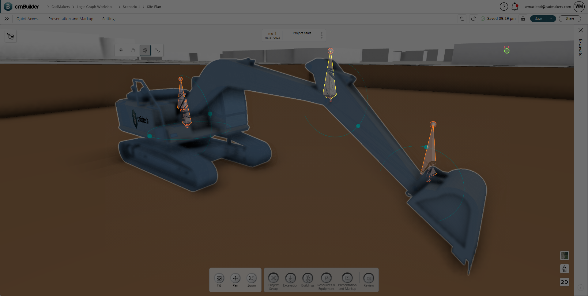Click the Fit view tool
The image size is (588, 296).
pyautogui.click(x=219, y=280)
